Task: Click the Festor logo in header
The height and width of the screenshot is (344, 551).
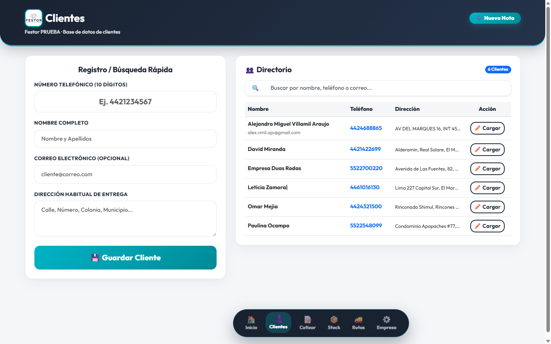Action: pos(34,18)
